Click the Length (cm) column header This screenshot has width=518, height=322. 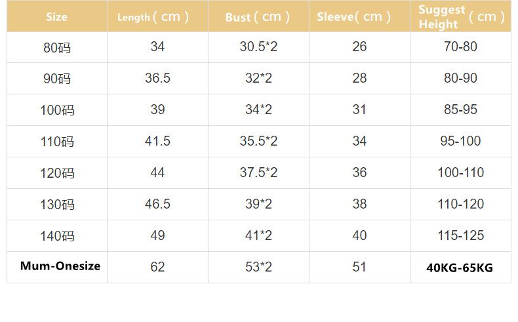pyautogui.click(x=153, y=17)
